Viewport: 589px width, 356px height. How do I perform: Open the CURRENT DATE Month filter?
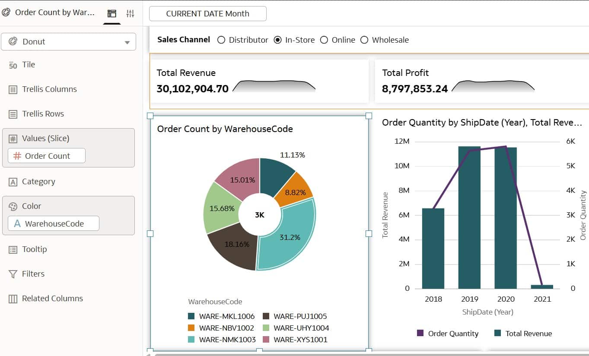207,13
